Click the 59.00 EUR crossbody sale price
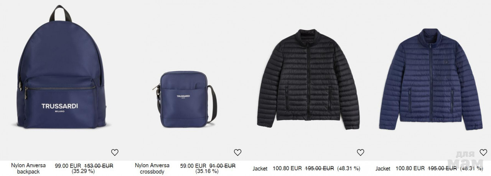Image resolution: width=491 pixels, height=176 pixels. pos(193,166)
